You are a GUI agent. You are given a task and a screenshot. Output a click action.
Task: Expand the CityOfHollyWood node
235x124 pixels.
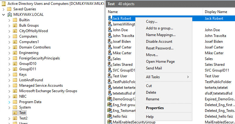[x=9, y=31]
